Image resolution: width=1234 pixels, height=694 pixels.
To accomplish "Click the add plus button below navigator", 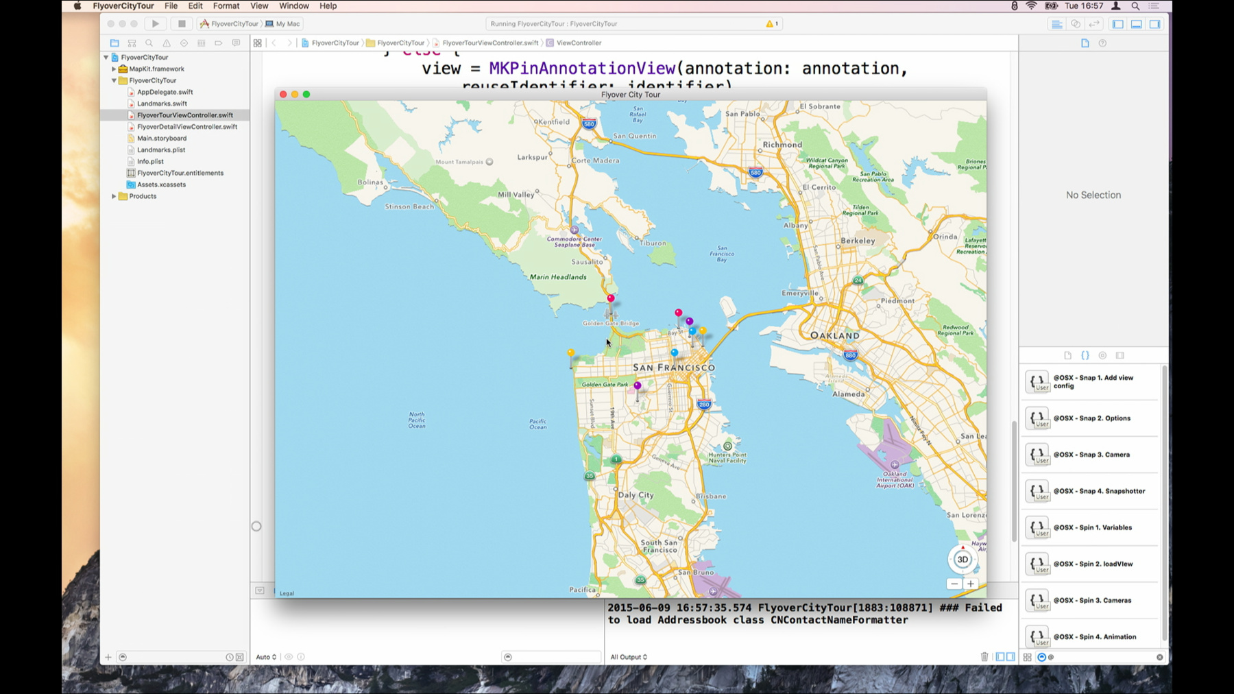I will (x=108, y=657).
